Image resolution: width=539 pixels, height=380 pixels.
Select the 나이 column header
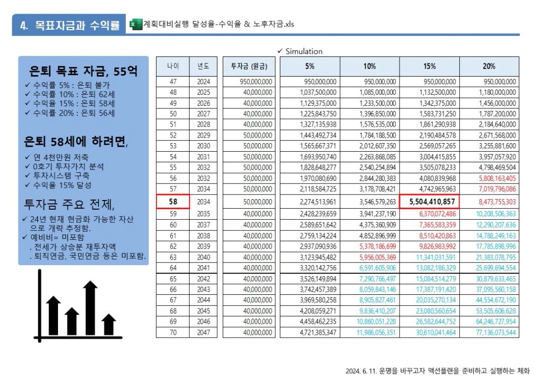[x=173, y=66]
